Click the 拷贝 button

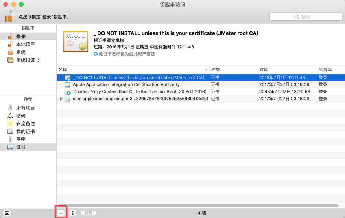(89, 213)
